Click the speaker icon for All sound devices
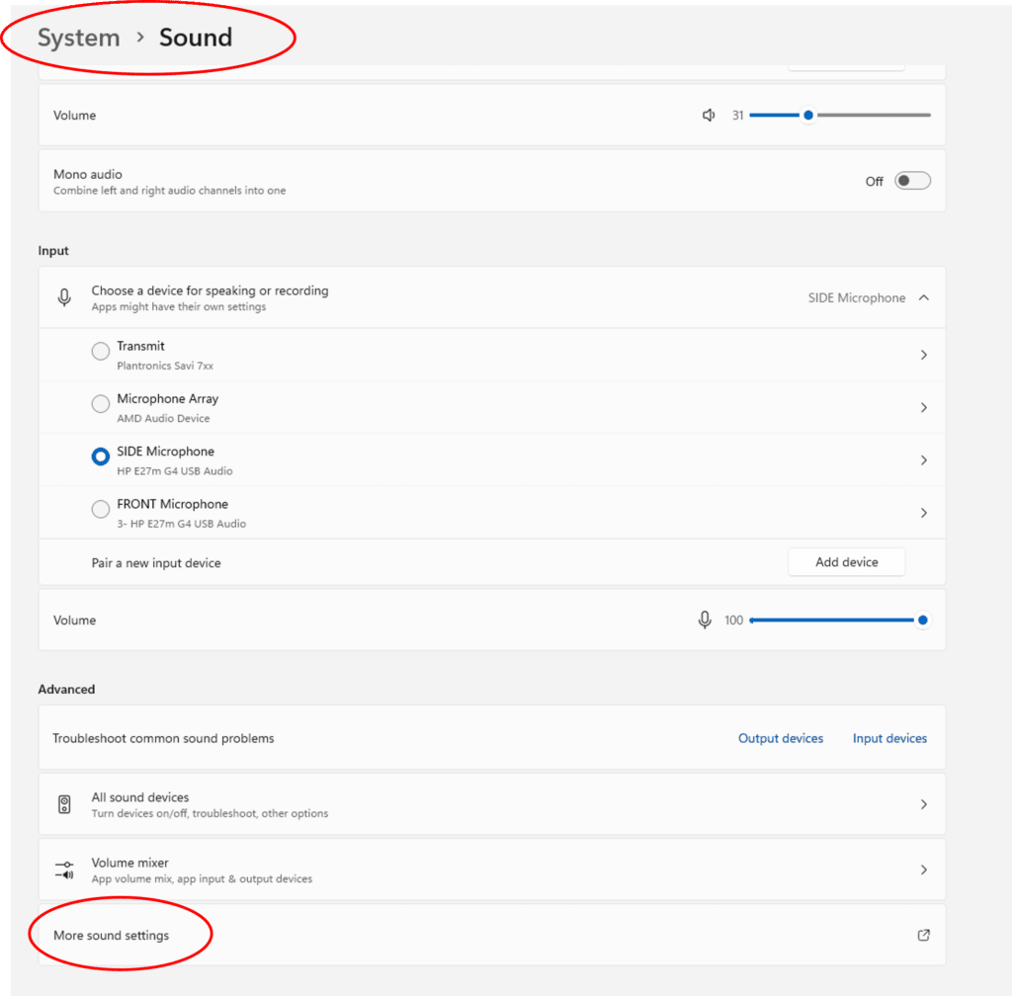 (65, 804)
